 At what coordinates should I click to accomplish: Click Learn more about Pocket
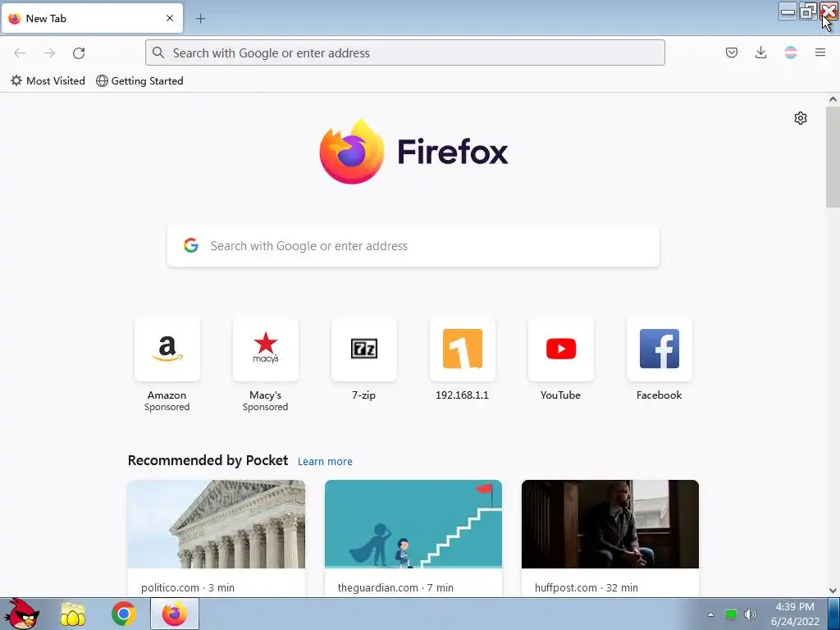[x=325, y=461]
